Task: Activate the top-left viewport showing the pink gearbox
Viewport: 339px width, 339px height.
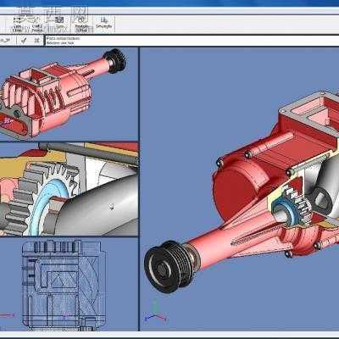Action: click(x=69, y=94)
